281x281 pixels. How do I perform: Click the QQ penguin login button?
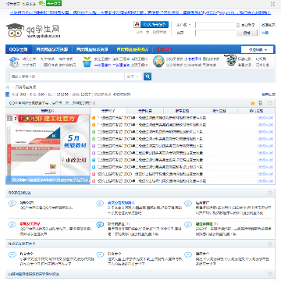pos(151,25)
